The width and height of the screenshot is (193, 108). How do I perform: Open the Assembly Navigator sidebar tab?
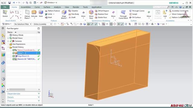point(3,36)
